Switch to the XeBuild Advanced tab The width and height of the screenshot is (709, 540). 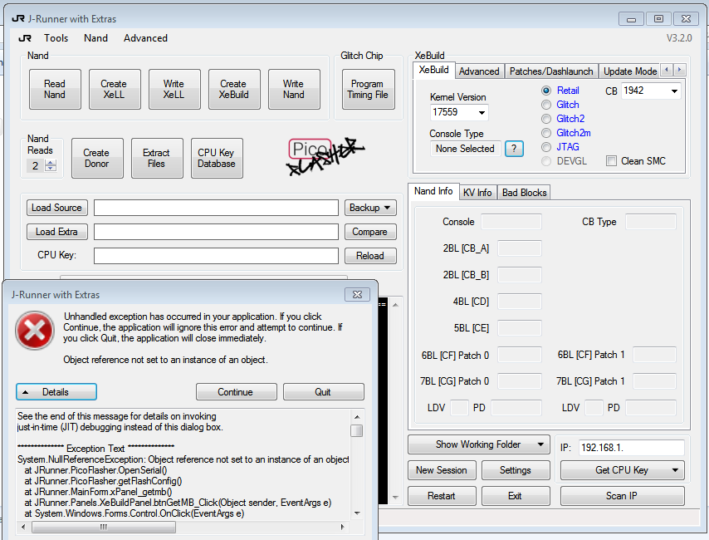click(479, 71)
